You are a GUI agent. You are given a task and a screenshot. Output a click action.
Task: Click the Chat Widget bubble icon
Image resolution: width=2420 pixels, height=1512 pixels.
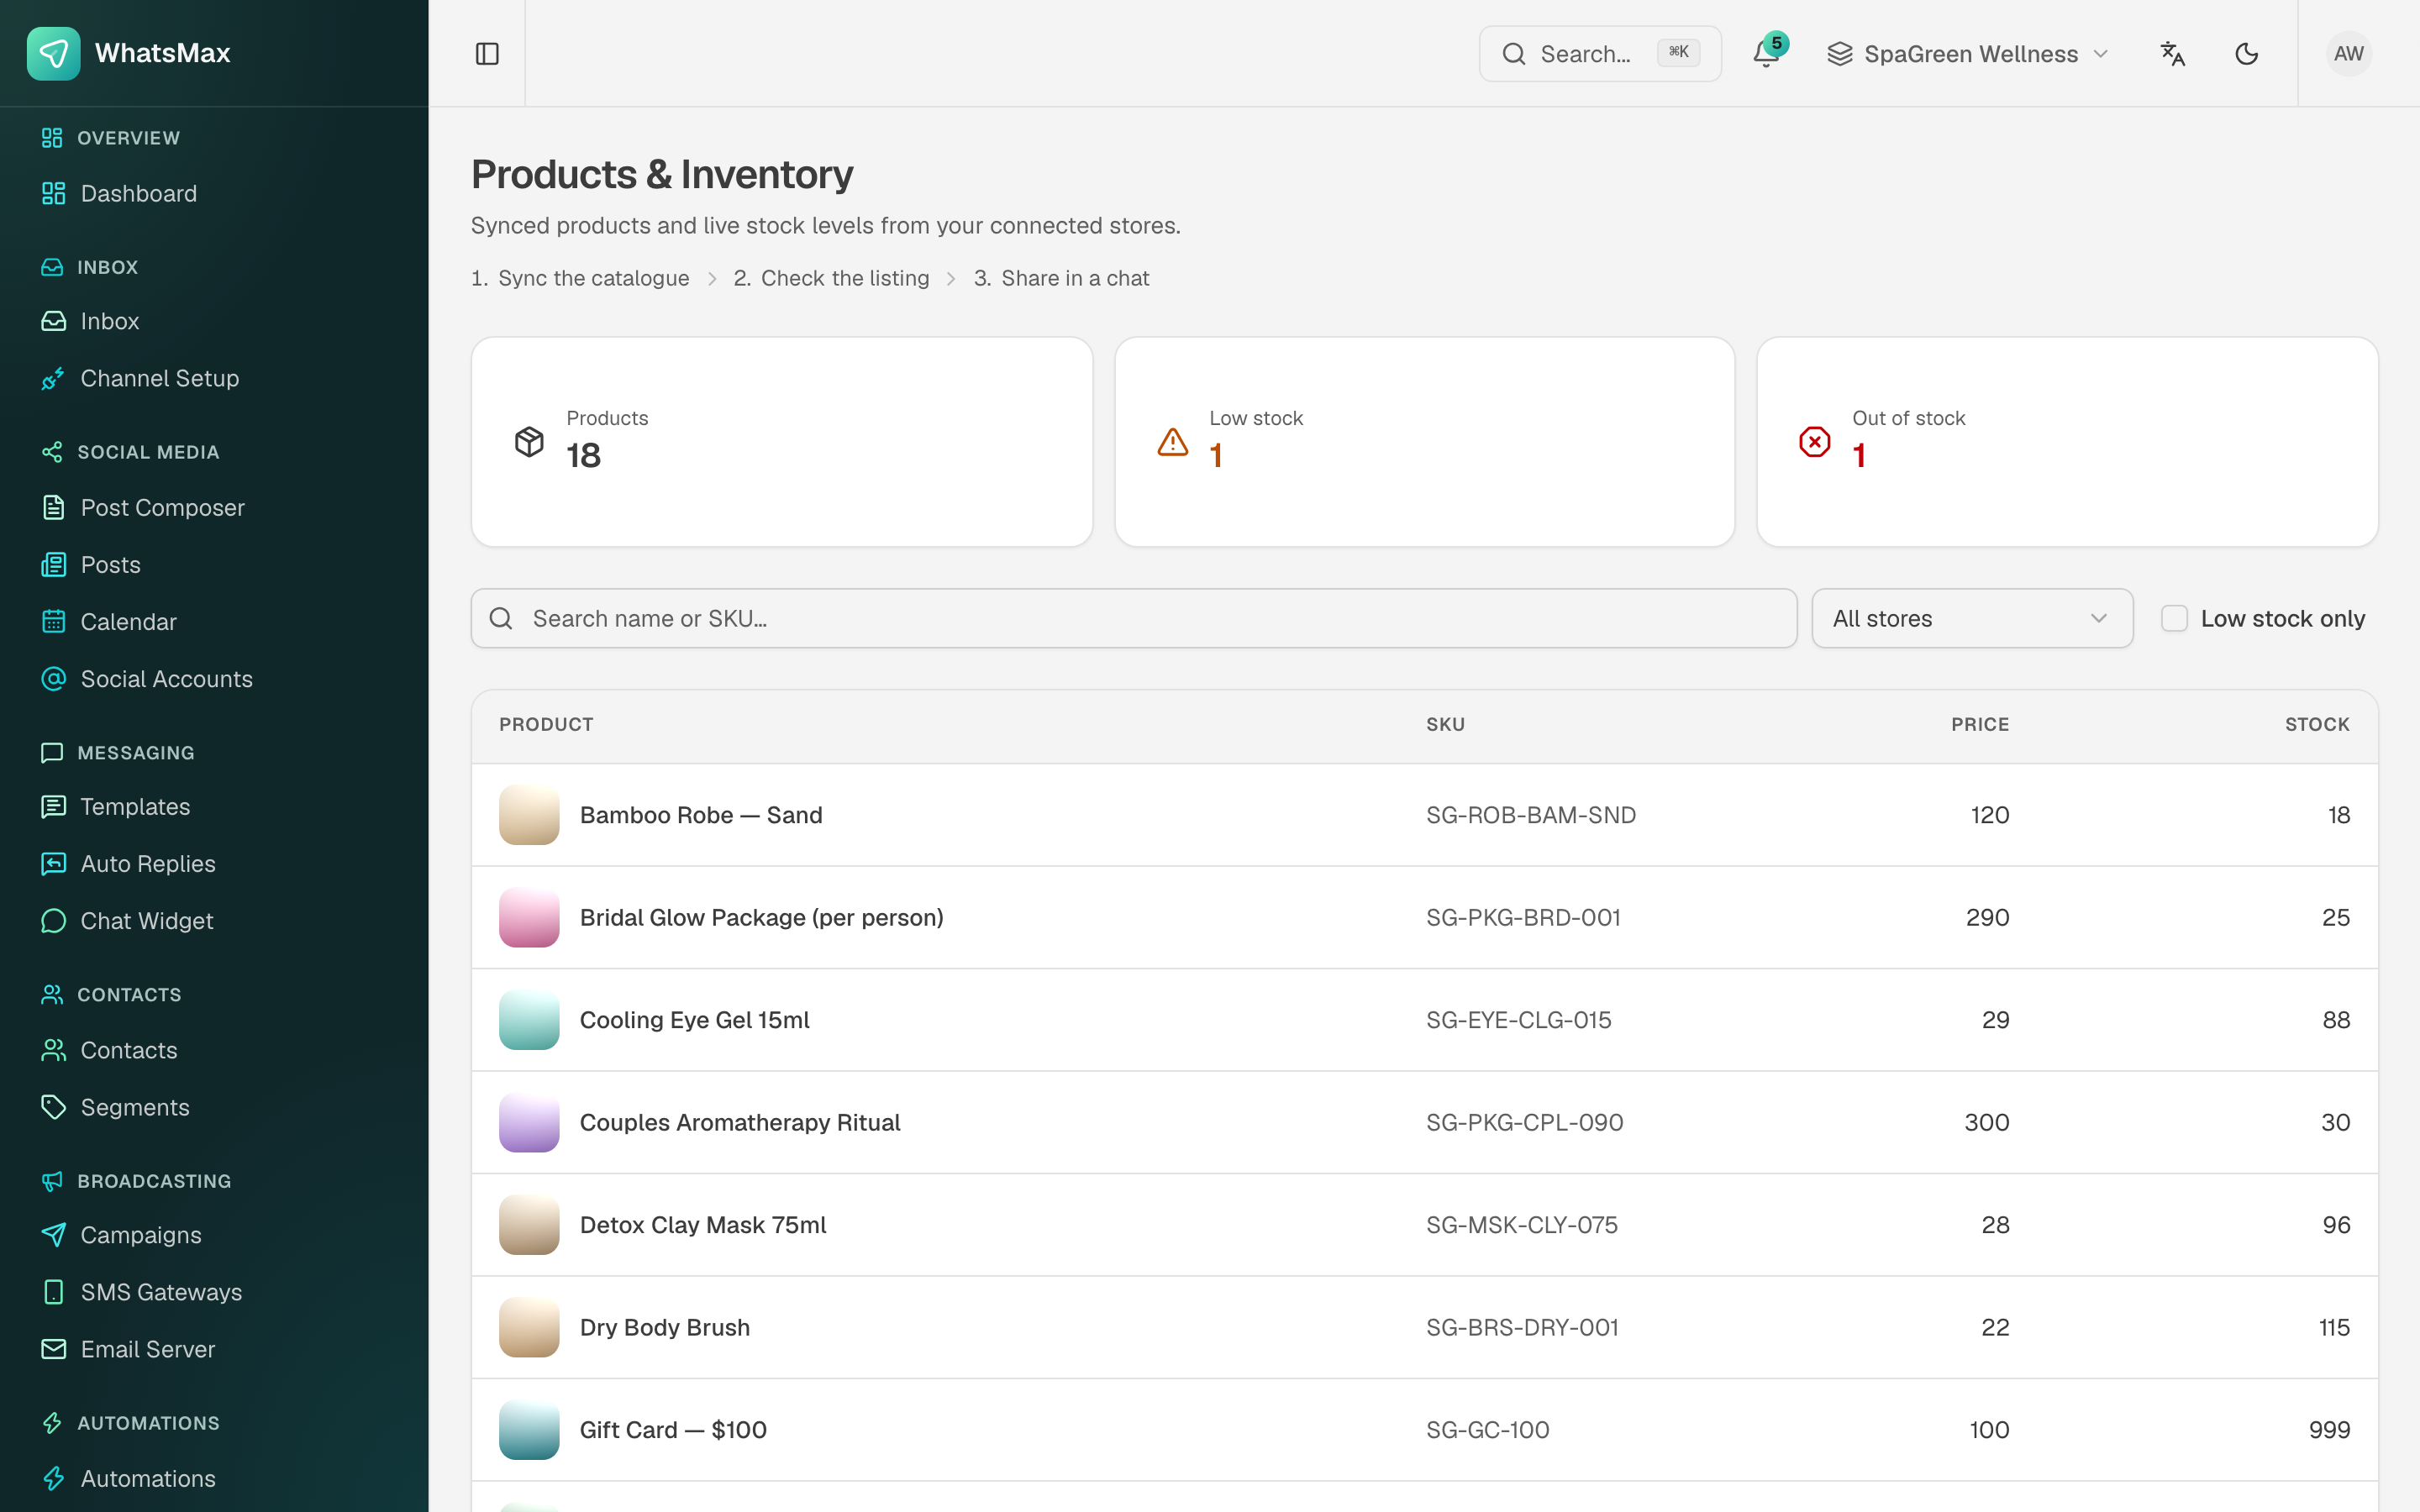pyautogui.click(x=54, y=921)
